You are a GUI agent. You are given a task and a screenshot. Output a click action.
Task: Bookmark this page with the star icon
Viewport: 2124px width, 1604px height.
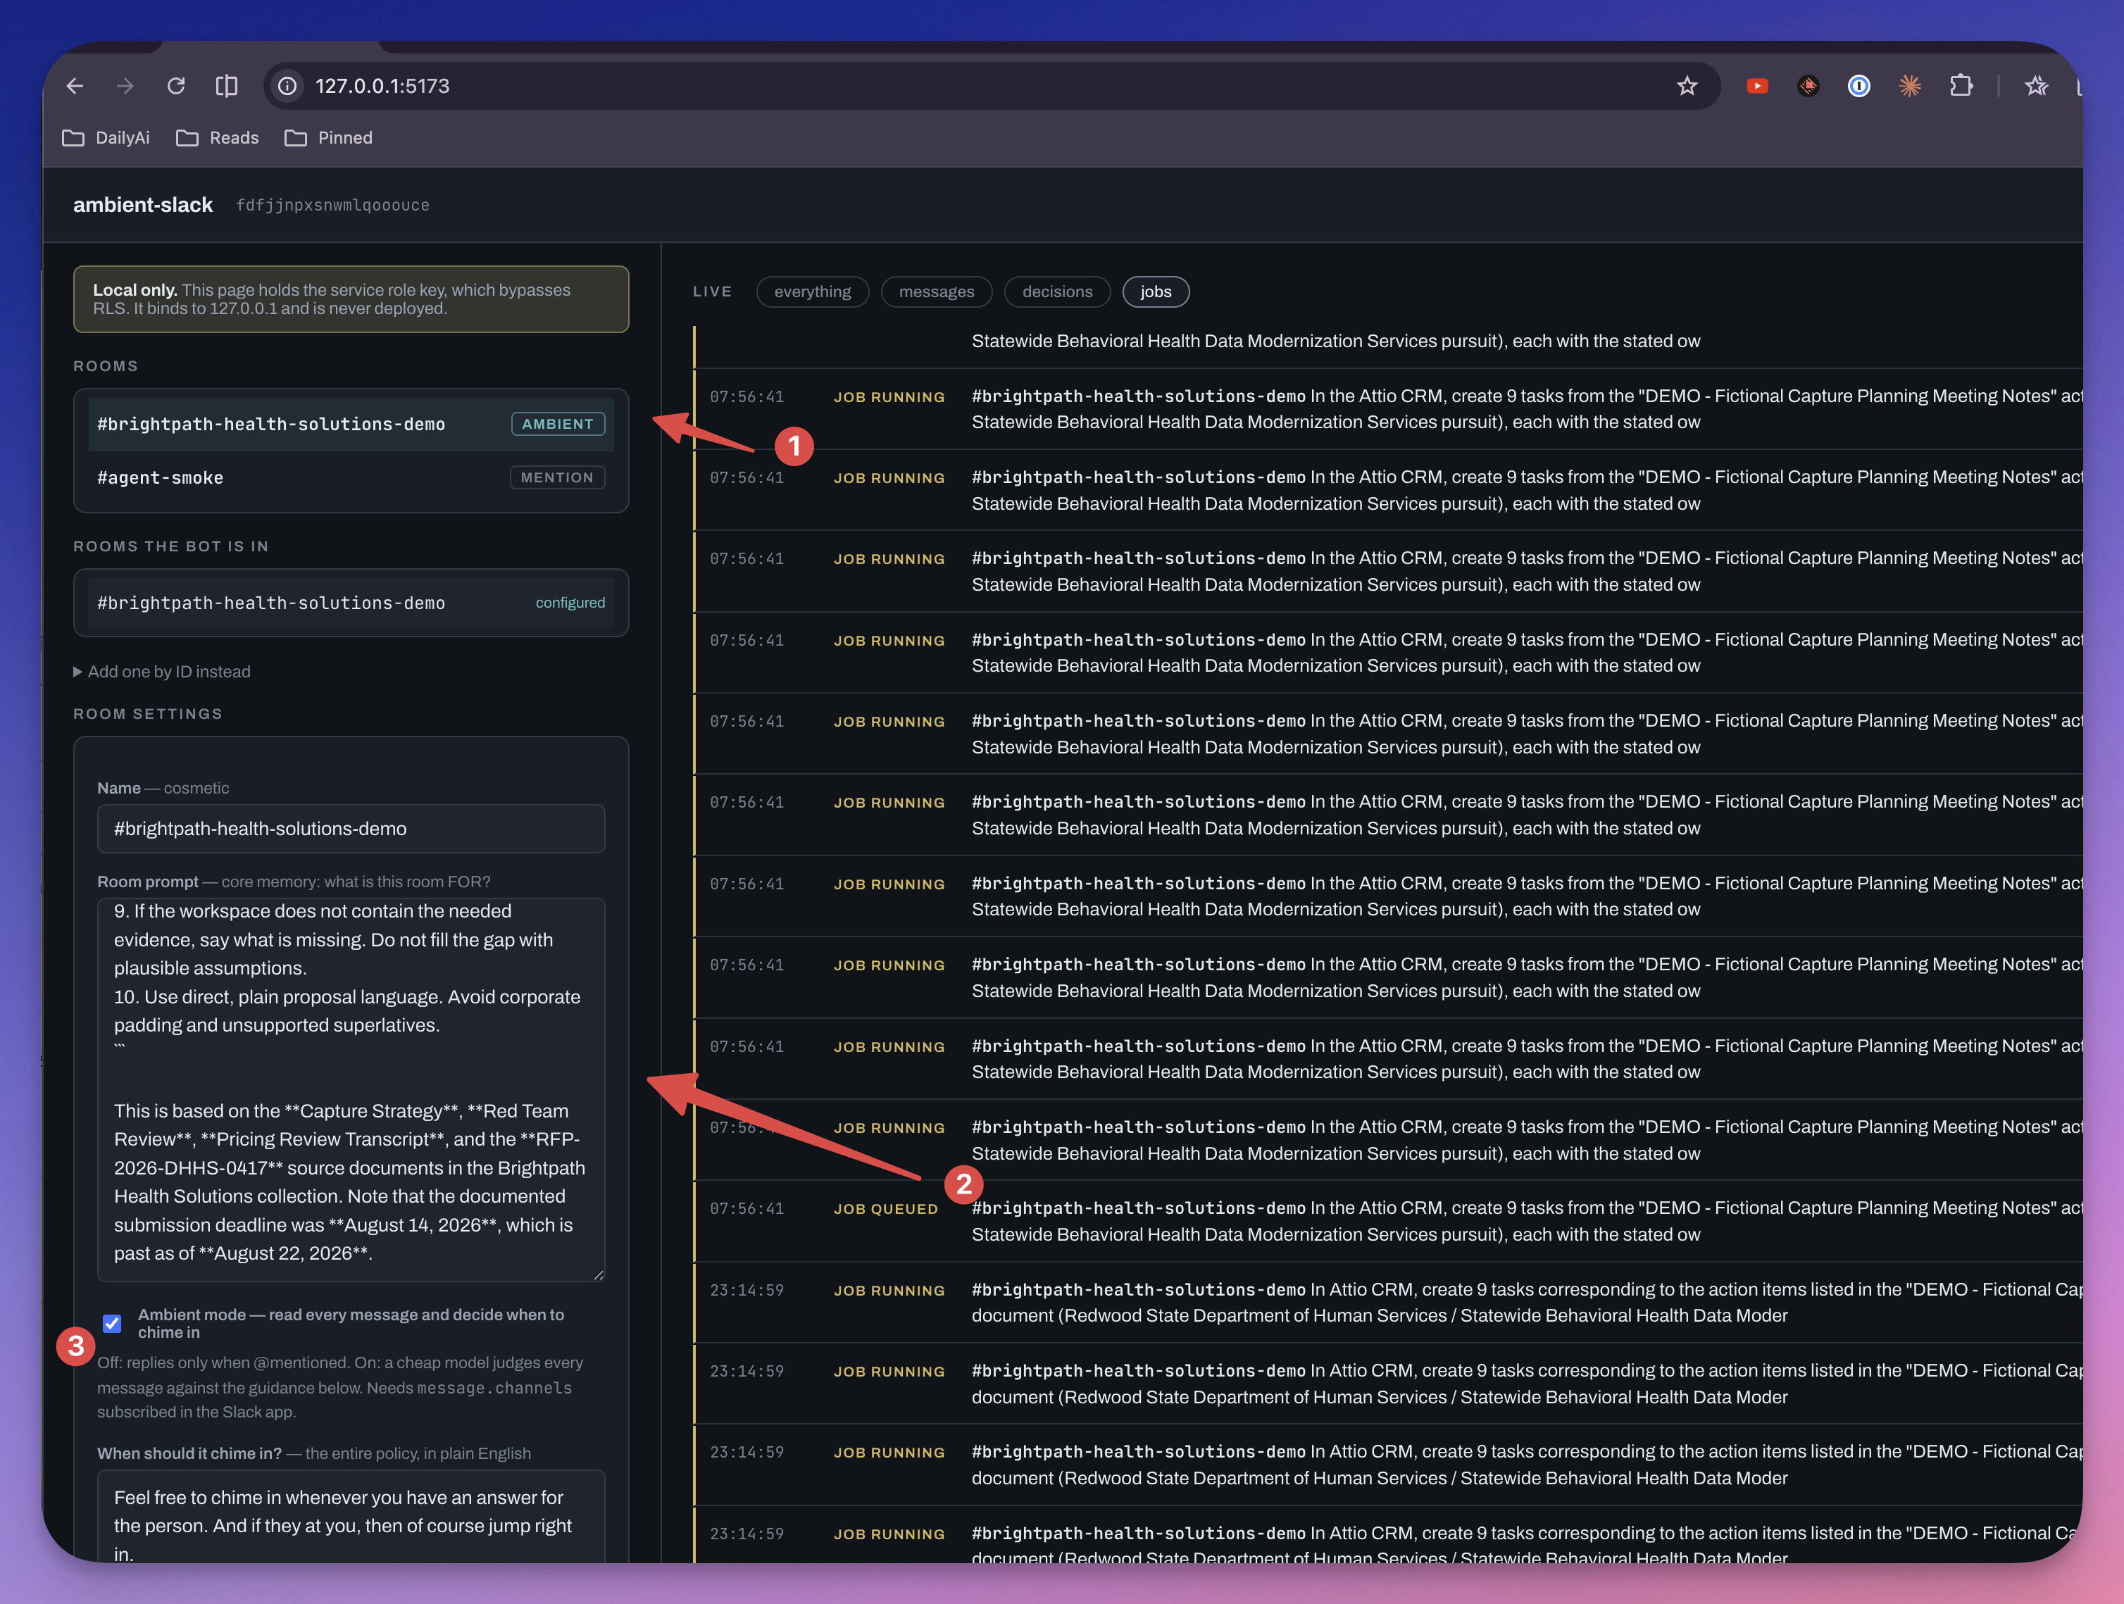click(x=1687, y=87)
